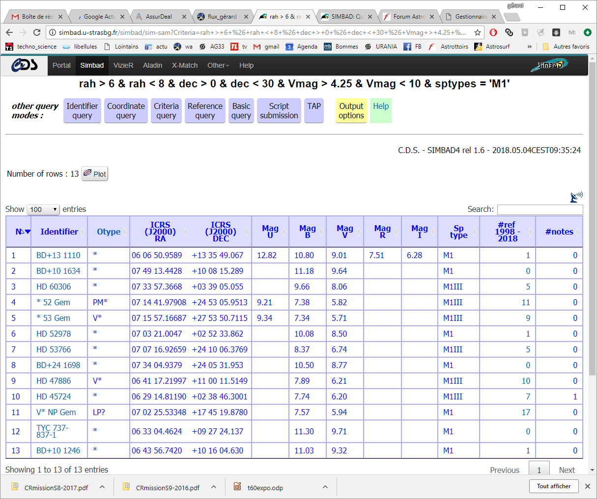Reload the SIMBAD page

point(37,32)
